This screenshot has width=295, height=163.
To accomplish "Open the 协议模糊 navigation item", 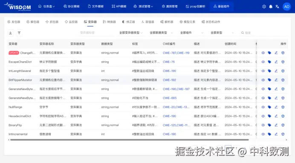I will [72, 6].
